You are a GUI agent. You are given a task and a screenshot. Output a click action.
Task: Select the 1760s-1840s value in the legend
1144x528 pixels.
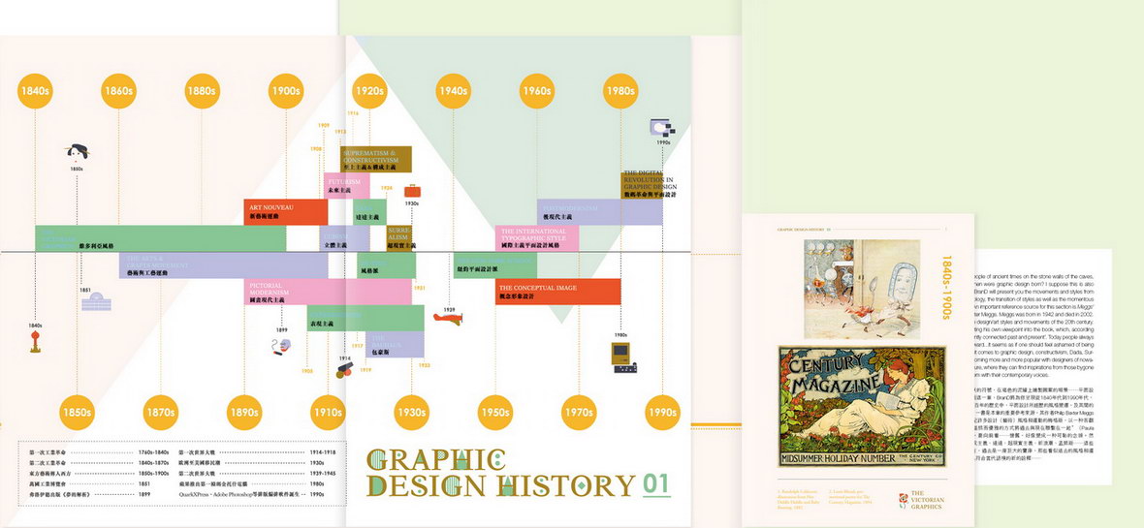coord(153,452)
